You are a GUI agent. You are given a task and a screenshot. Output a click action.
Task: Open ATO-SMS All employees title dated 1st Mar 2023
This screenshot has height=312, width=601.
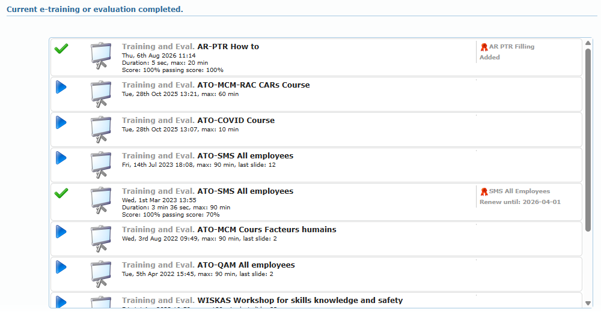[245, 191]
